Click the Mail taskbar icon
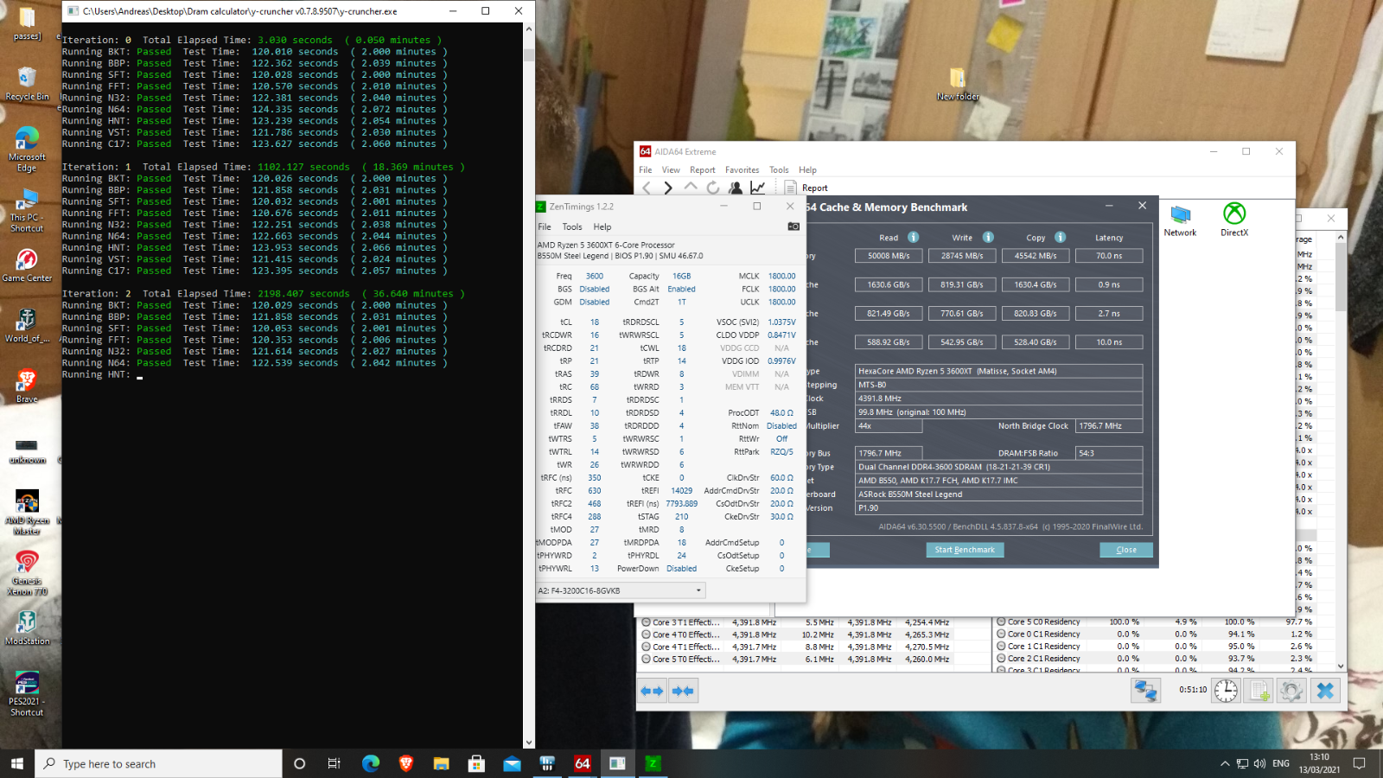Viewport: 1383px width, 778px height. point(512,763)
